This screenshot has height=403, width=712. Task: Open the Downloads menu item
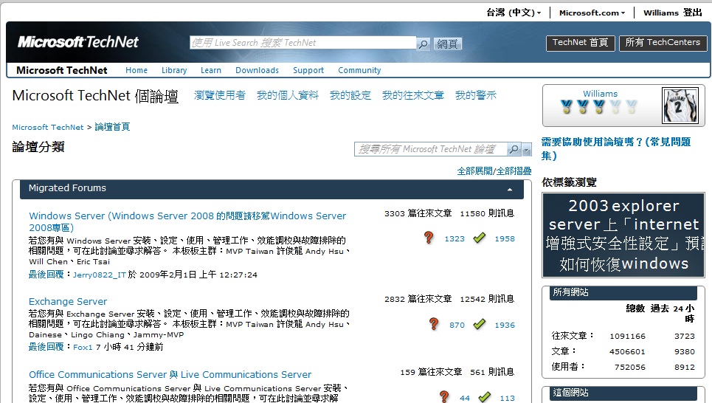[x=257, y=70]
